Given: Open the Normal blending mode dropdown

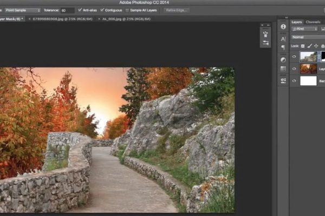Looking at the screenshot, I should point(306,37).
